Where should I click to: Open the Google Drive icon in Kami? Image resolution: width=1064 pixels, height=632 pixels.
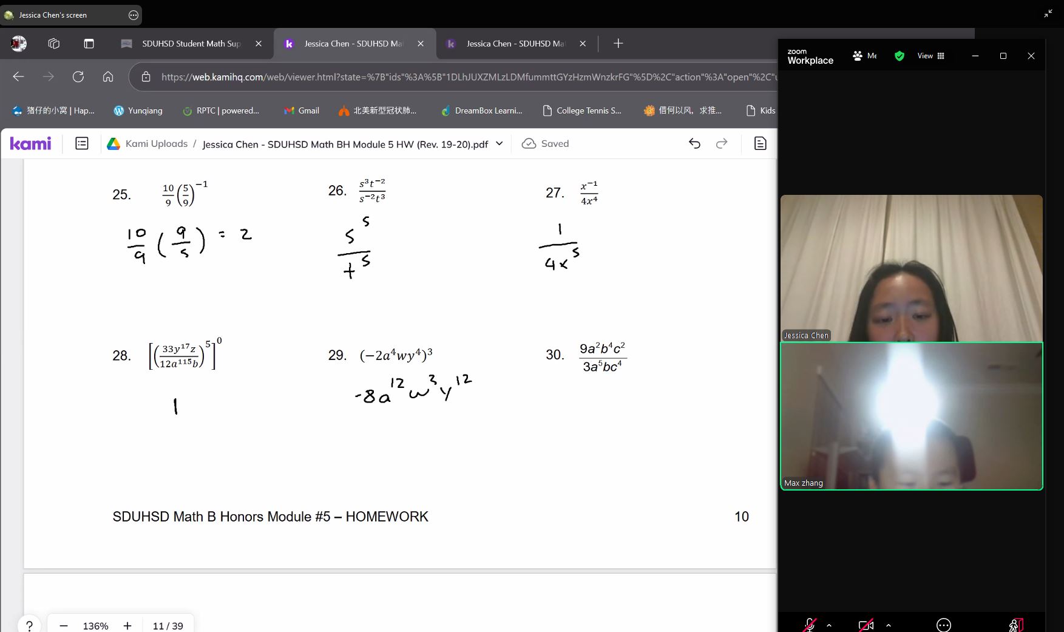[x=114, y=144]
